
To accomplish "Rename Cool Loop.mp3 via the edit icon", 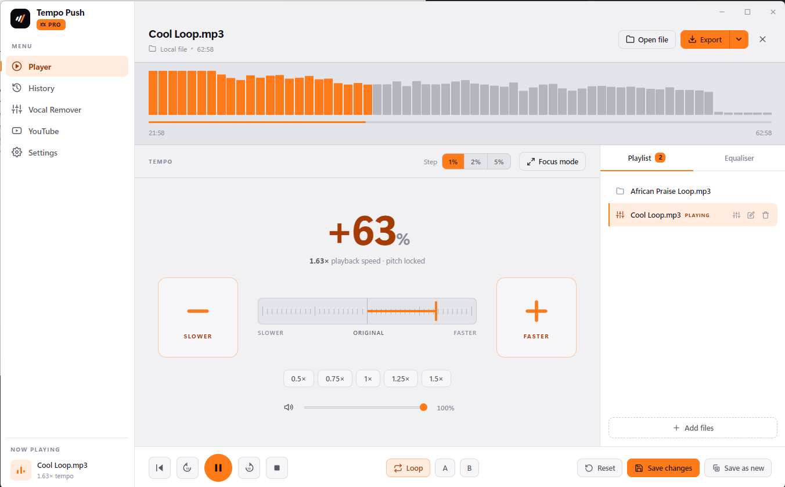I will (751, 215).
